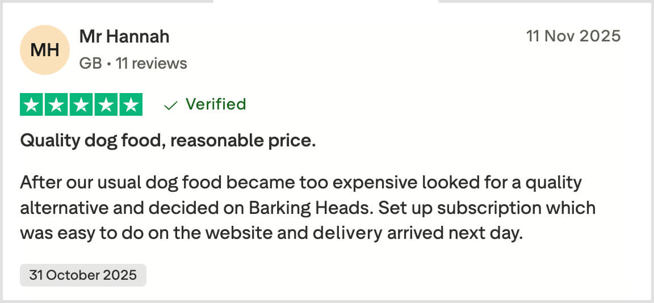Select the fourth green rating star
This screenshot has height=303, width=654.
(x=106, y=105)
